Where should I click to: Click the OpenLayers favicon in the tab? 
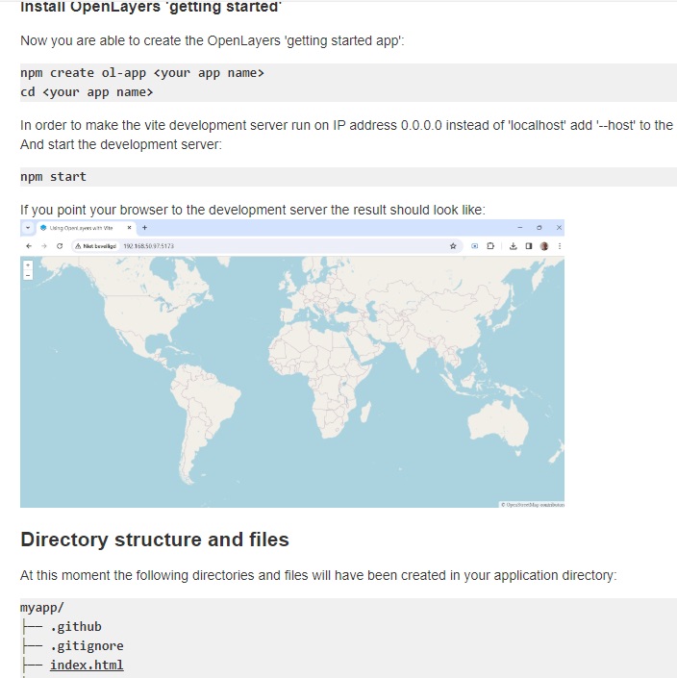click(x=43, y=227)
